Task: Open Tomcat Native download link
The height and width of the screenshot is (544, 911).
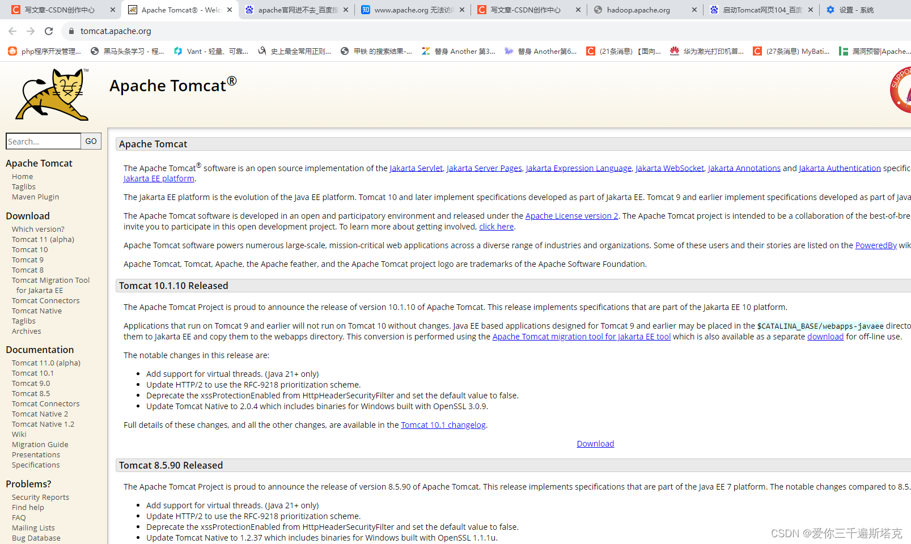Action: pos(37,311)
